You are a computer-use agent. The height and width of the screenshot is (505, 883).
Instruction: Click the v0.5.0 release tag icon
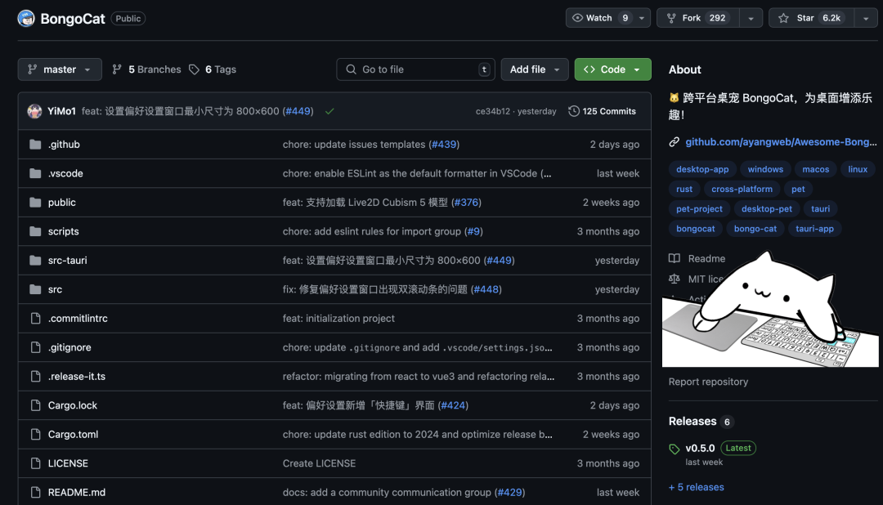point(674,449)
